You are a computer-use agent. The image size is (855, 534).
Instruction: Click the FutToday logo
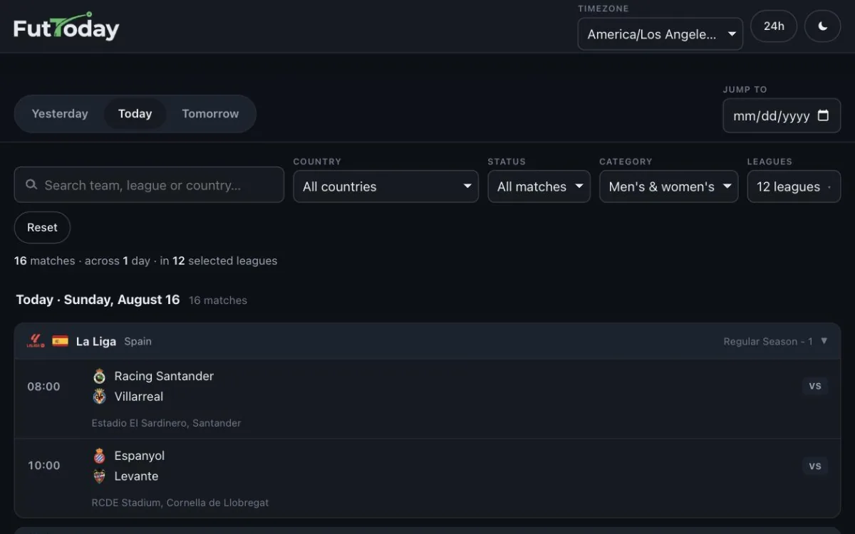66,26
